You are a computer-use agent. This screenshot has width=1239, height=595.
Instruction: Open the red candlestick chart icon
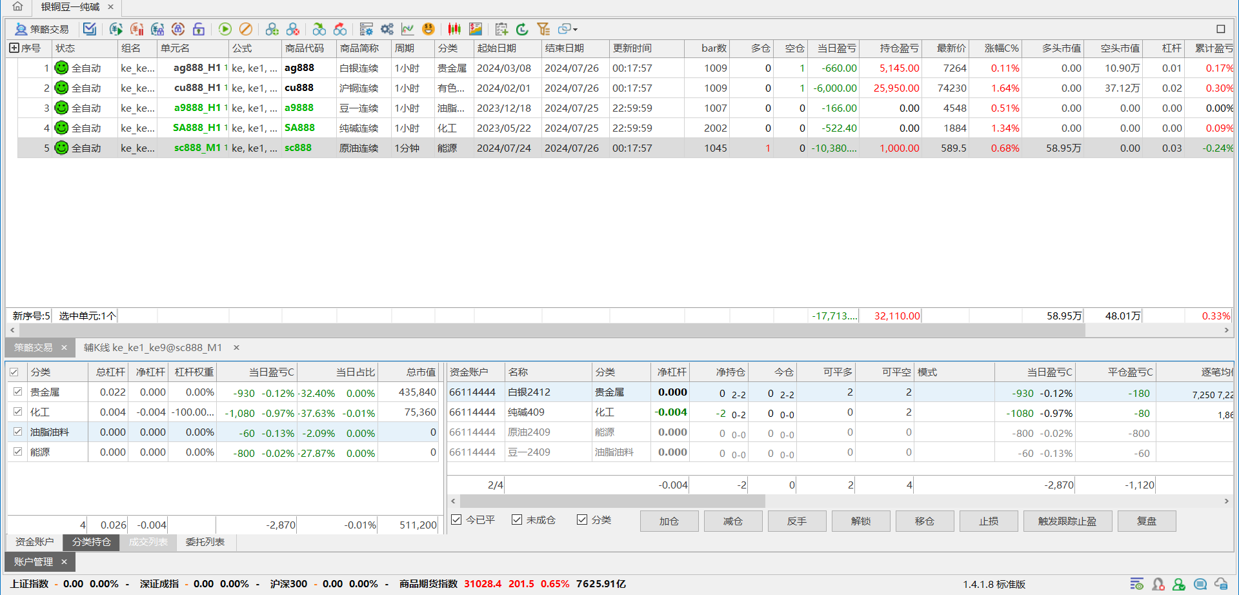coord(454,29)
